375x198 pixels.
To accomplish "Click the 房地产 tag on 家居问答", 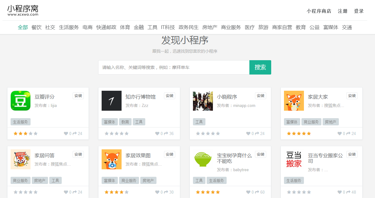I will coord(40,181).
